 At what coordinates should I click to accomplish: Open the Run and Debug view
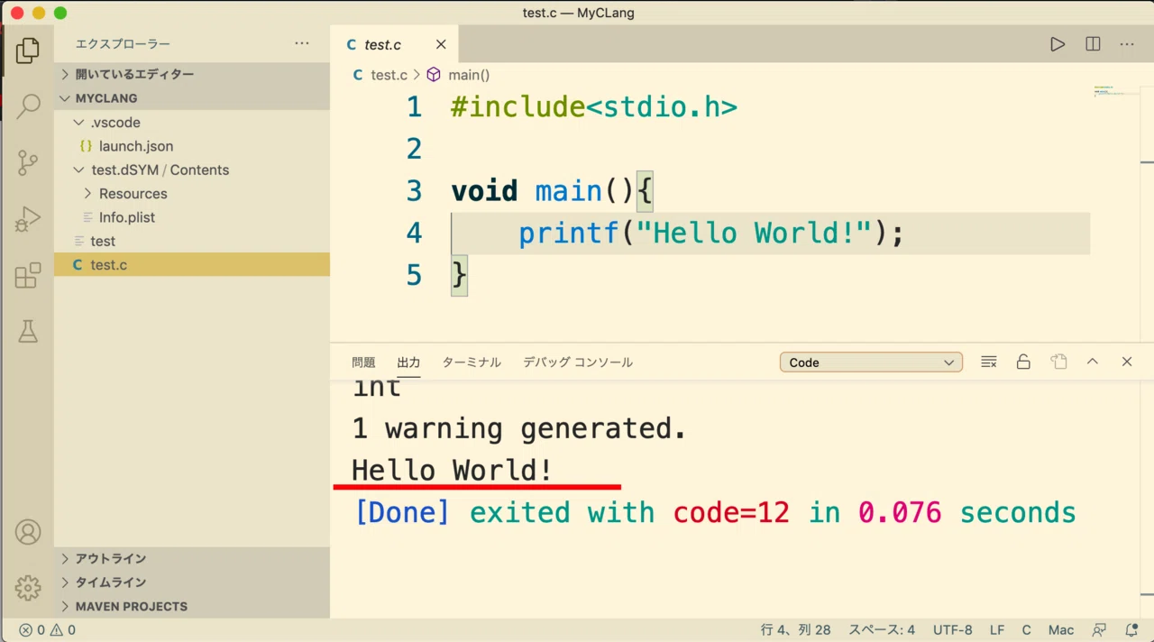tap(28, 219)
